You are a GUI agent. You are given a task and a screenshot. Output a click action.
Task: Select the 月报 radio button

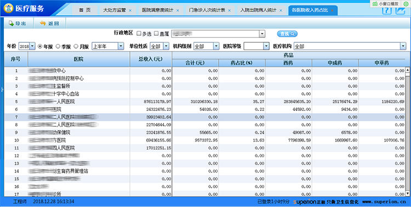[76, 46]
